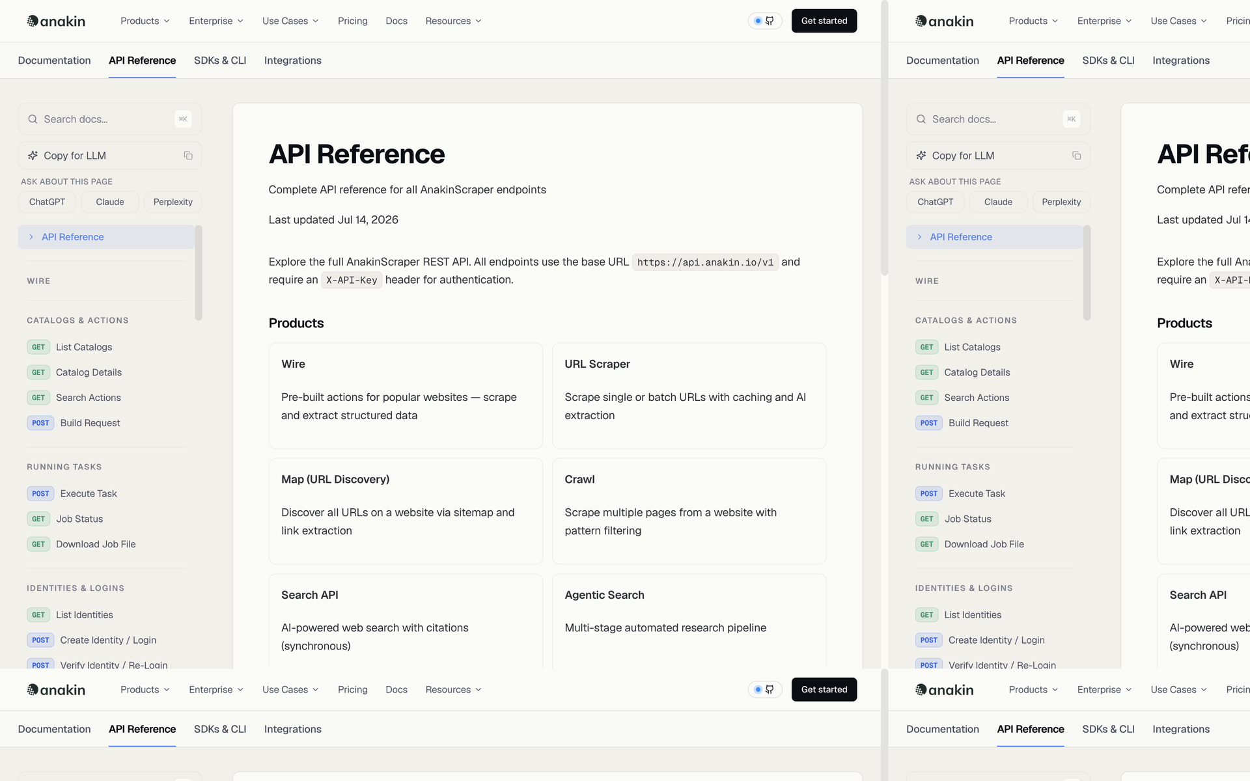
Task: Open the Job Status endpoint in the top-left sidebar
Action: pos(79,519)
